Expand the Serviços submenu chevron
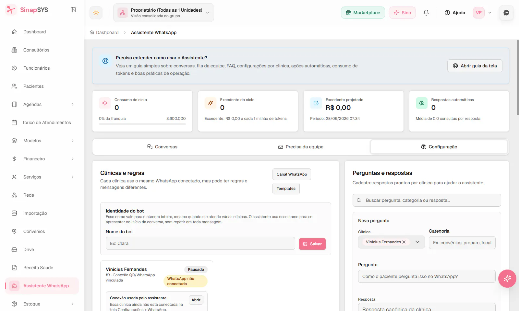The width and height of the screenshot is (519, 311). [x=73, y=177]
